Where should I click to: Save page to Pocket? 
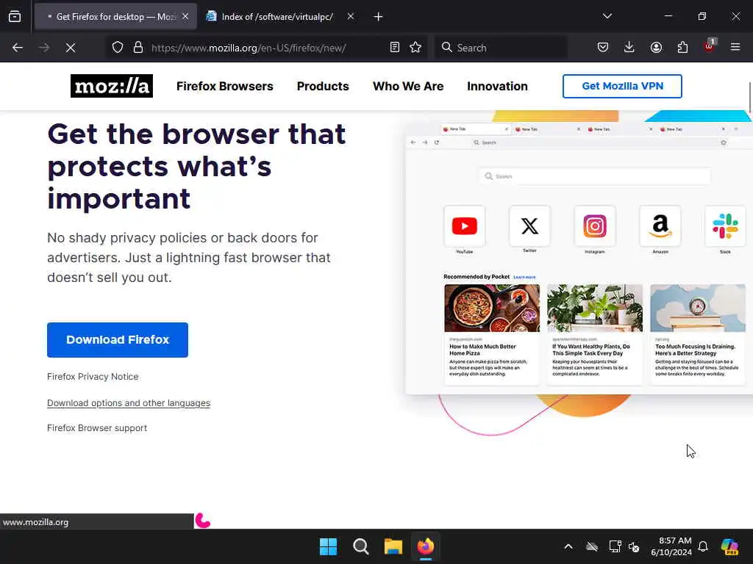[603, 48]
